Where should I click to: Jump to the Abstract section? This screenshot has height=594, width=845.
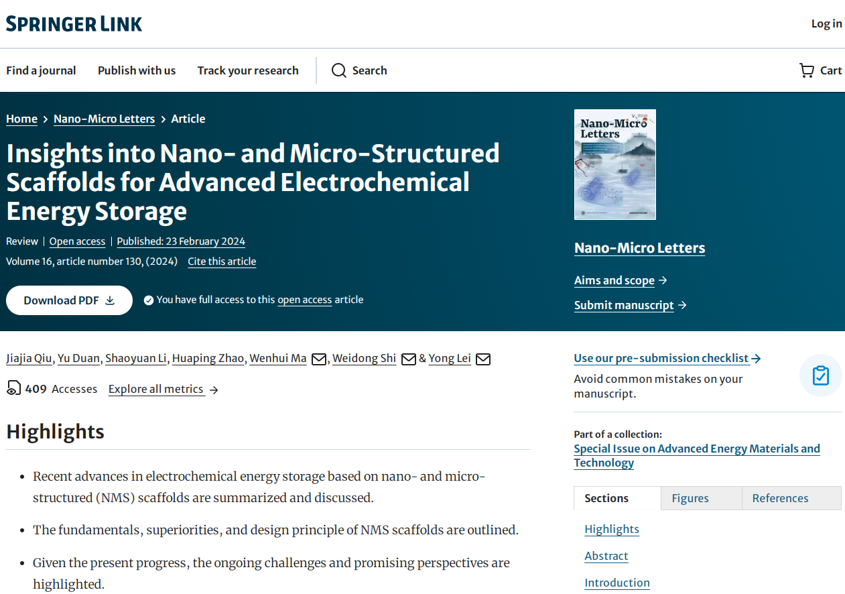click(606, 556)
